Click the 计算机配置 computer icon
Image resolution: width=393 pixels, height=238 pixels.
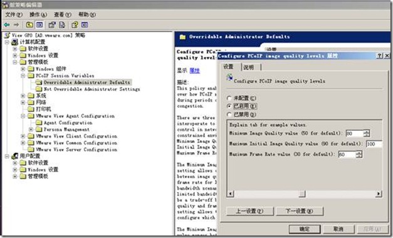click(15, 42)
